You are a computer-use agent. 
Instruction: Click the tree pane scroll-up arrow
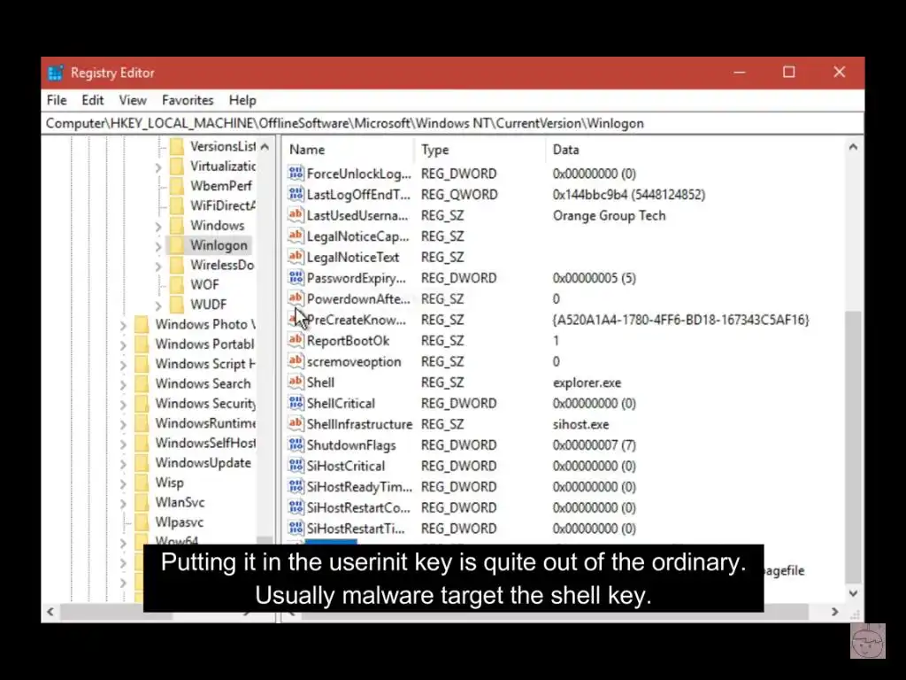[x=265, y=147]
